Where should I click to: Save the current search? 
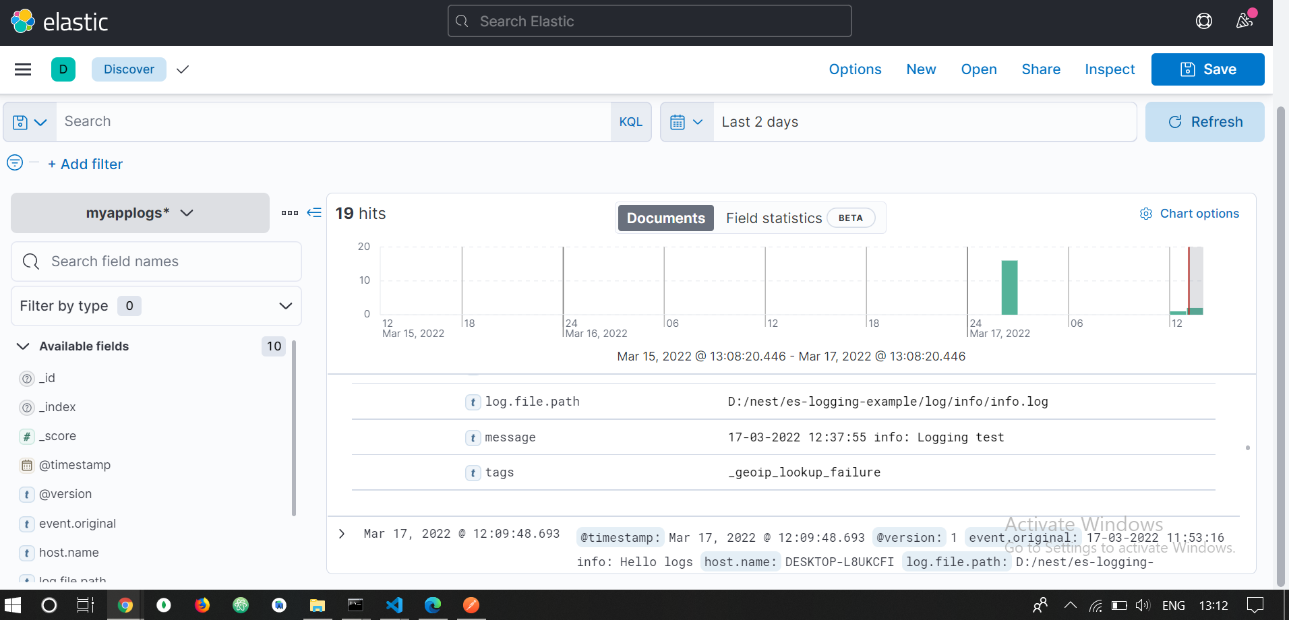pos(1208,69)
